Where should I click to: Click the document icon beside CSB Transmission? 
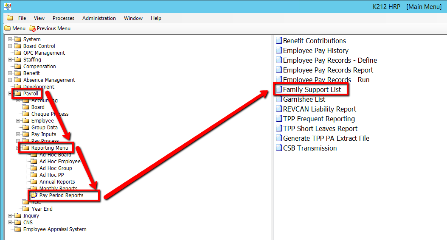(279, 148)
